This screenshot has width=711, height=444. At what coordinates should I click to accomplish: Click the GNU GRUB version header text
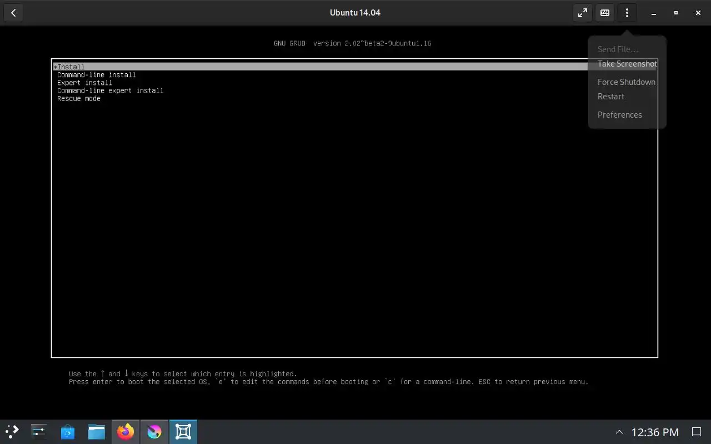(x=353, y=43)
